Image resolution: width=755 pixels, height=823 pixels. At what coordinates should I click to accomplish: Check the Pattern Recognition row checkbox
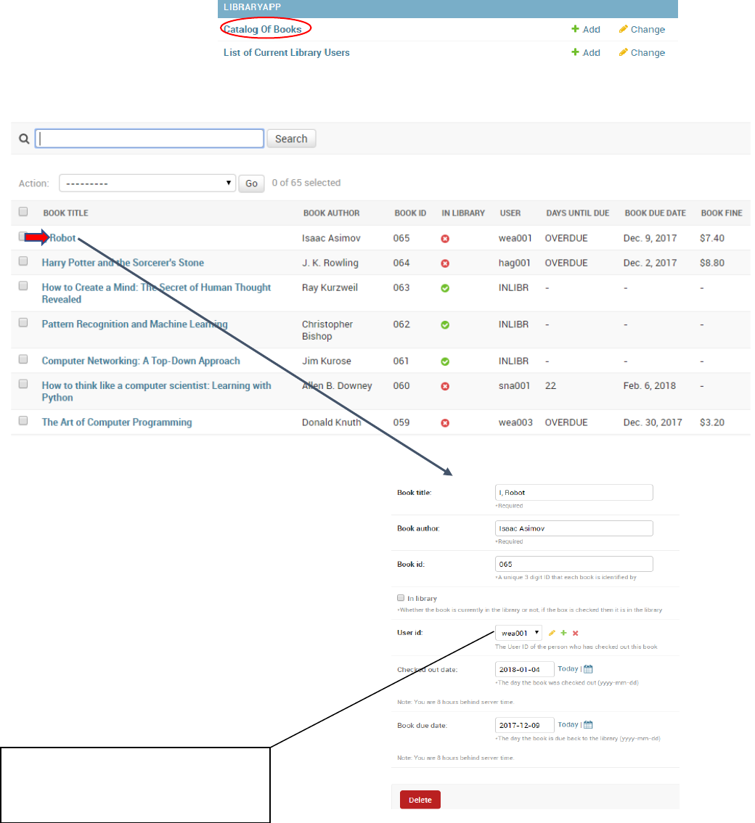23,322
